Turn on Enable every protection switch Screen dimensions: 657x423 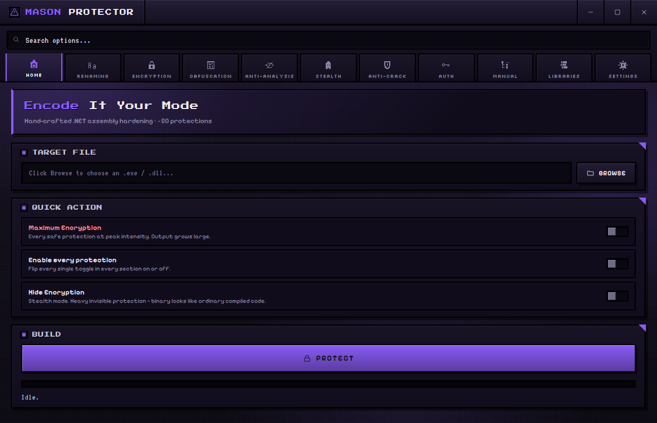coord(617,264)
